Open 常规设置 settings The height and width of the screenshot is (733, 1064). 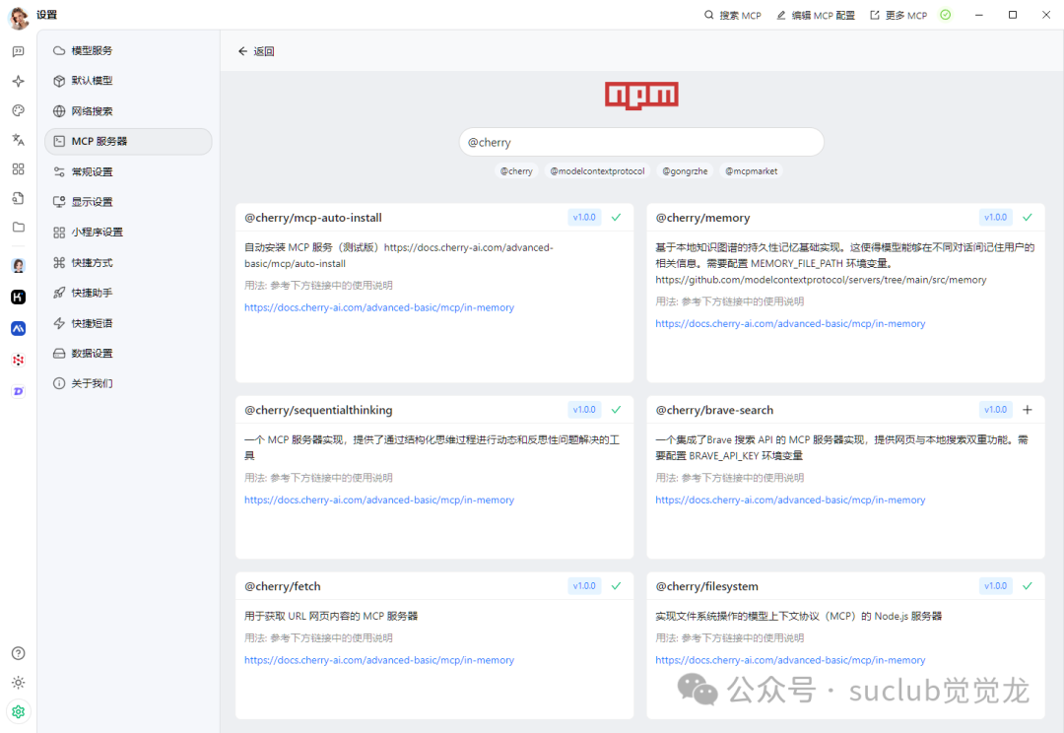(x=128, y=171)
